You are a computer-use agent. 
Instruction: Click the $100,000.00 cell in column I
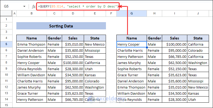tap(174, 44)
